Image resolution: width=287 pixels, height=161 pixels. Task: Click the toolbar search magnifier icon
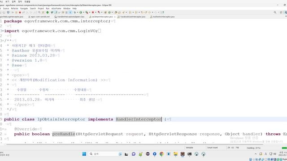pos(275,13)
